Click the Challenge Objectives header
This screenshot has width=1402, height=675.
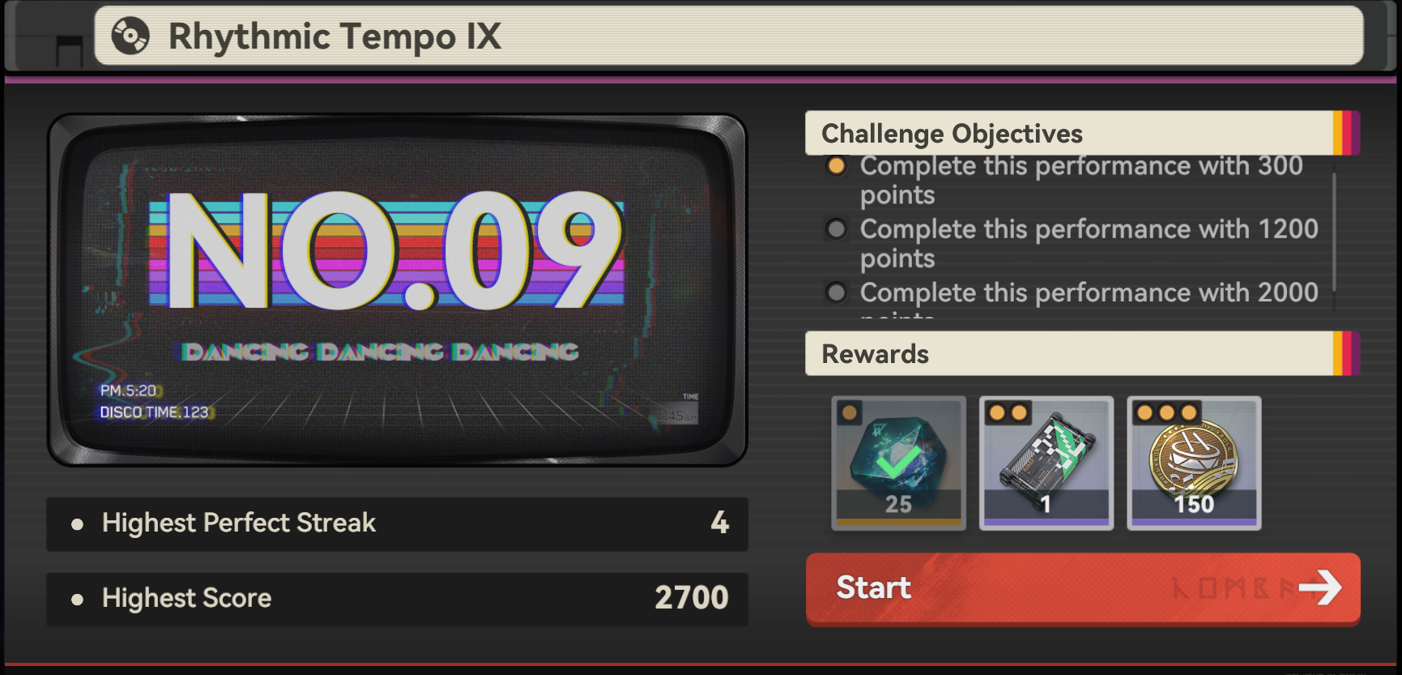[1082, 133]
